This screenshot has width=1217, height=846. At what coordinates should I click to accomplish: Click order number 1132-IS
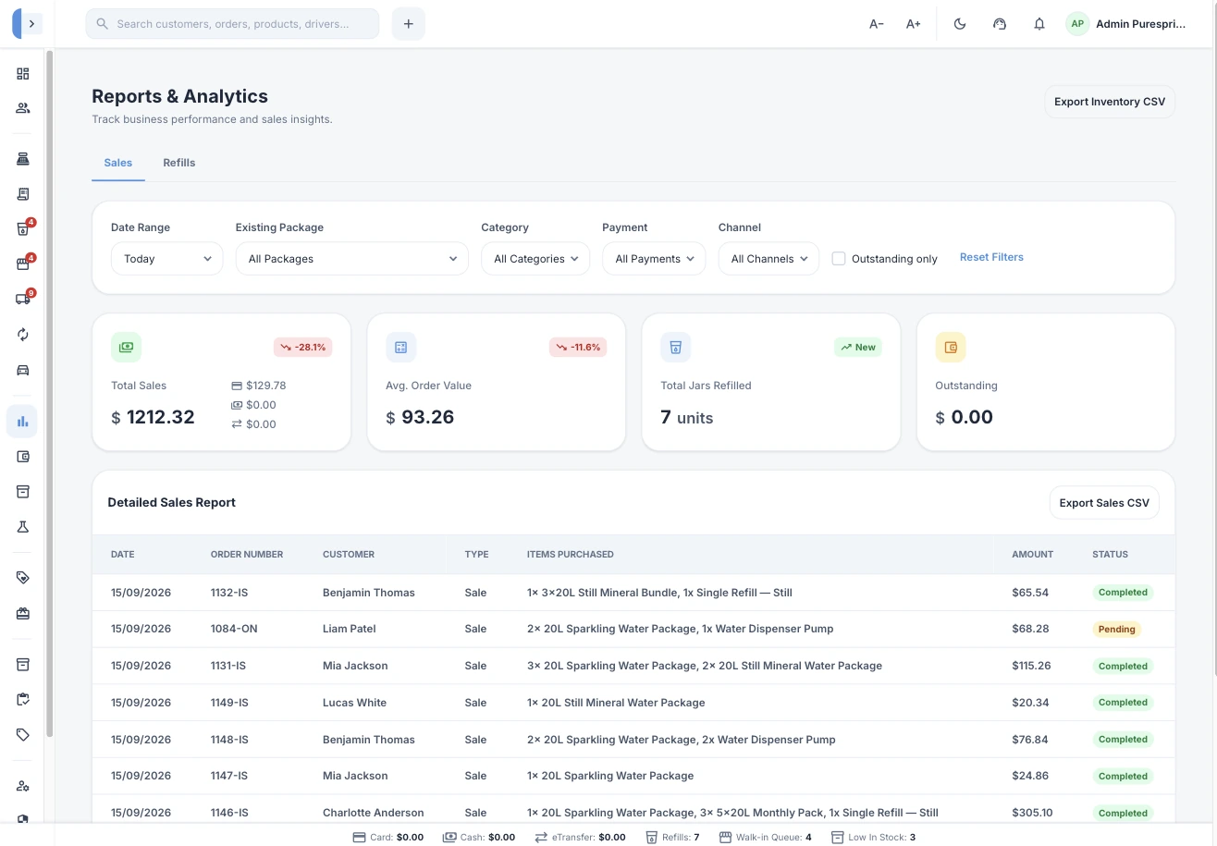coord(228,593)
